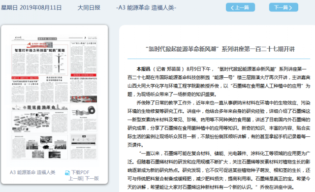Viewport: 315px width, 192px height.
Task: Click the PDF file icon beside 下载PDF
Action: [67, 172]
